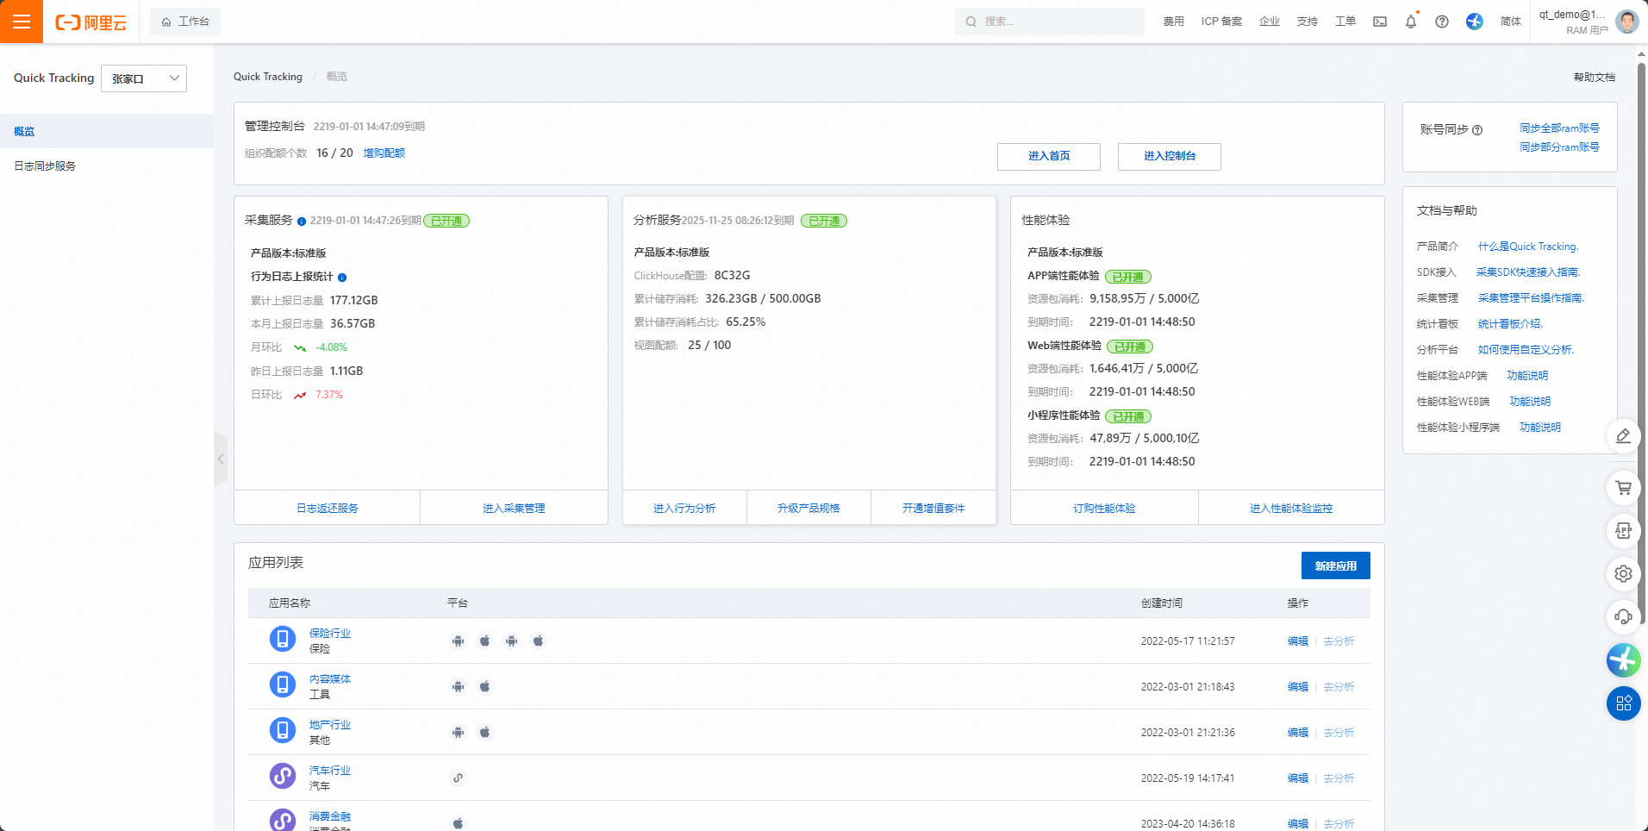Viewport: 1648px width, 831px height.
Task: Click 升级产品规格
Action: [808, 508]
